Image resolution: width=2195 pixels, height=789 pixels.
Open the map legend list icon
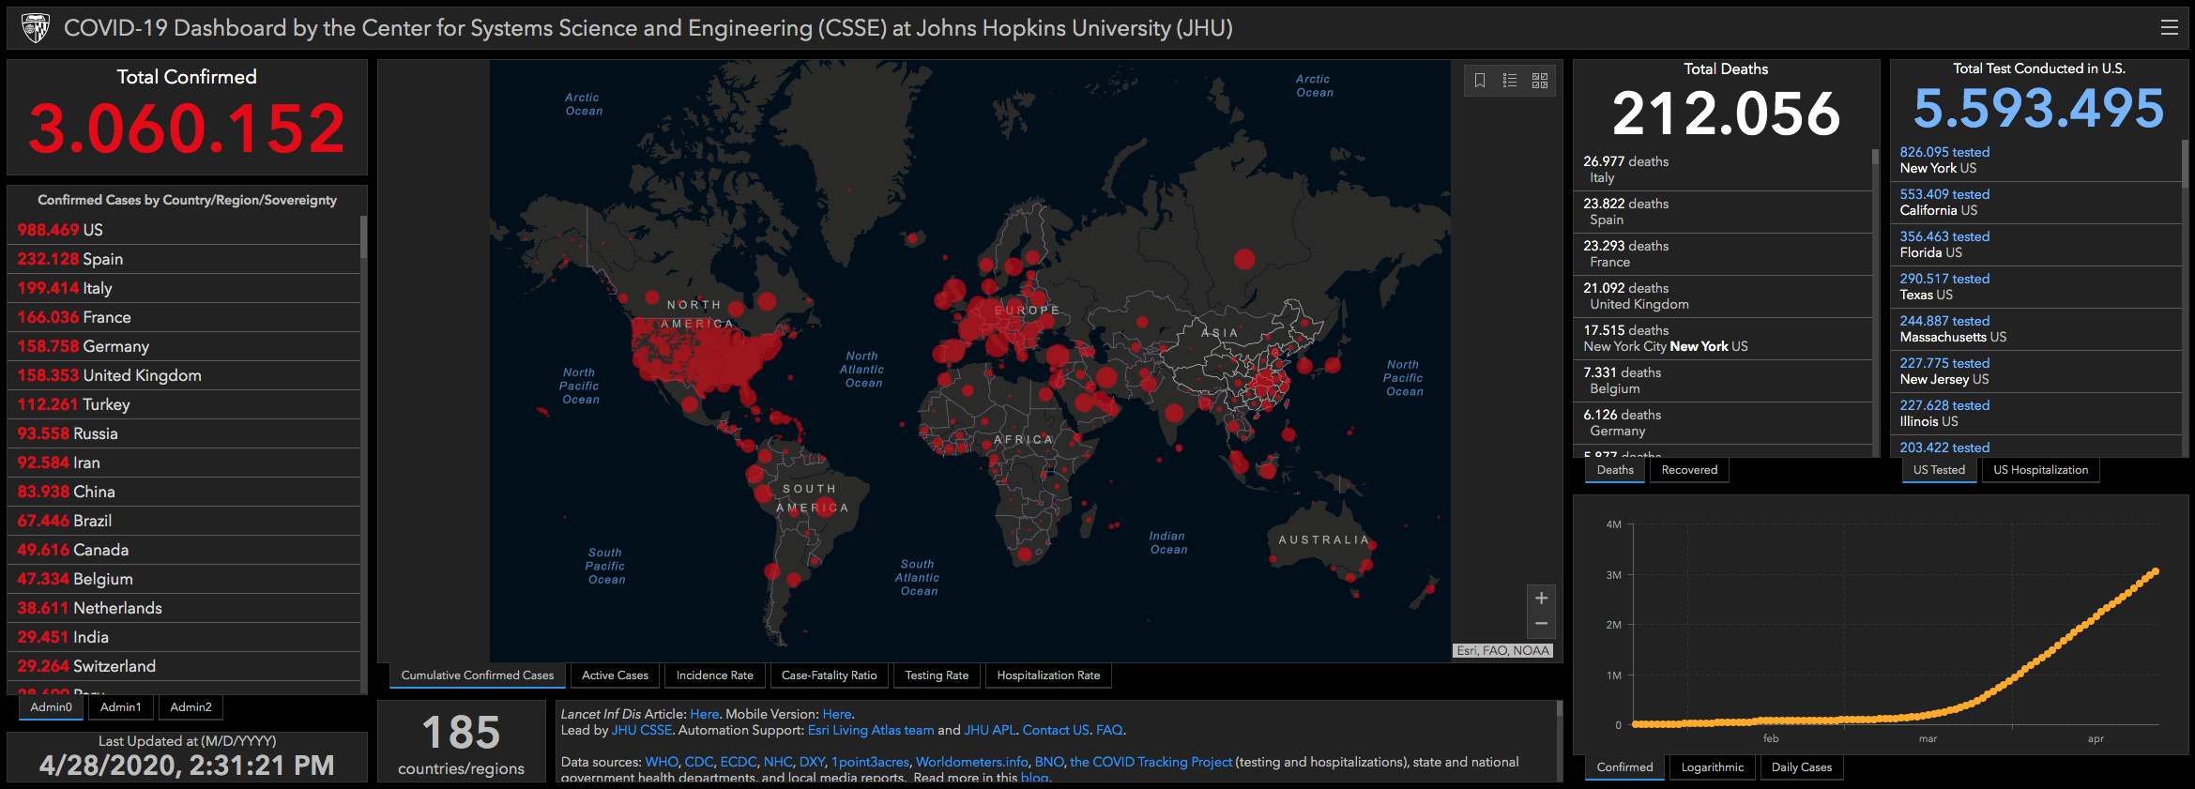1510,81
